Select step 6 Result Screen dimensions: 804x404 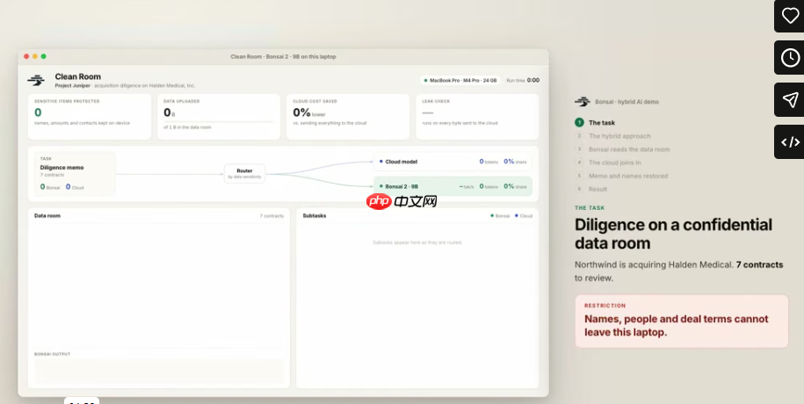tap(591, 189)
